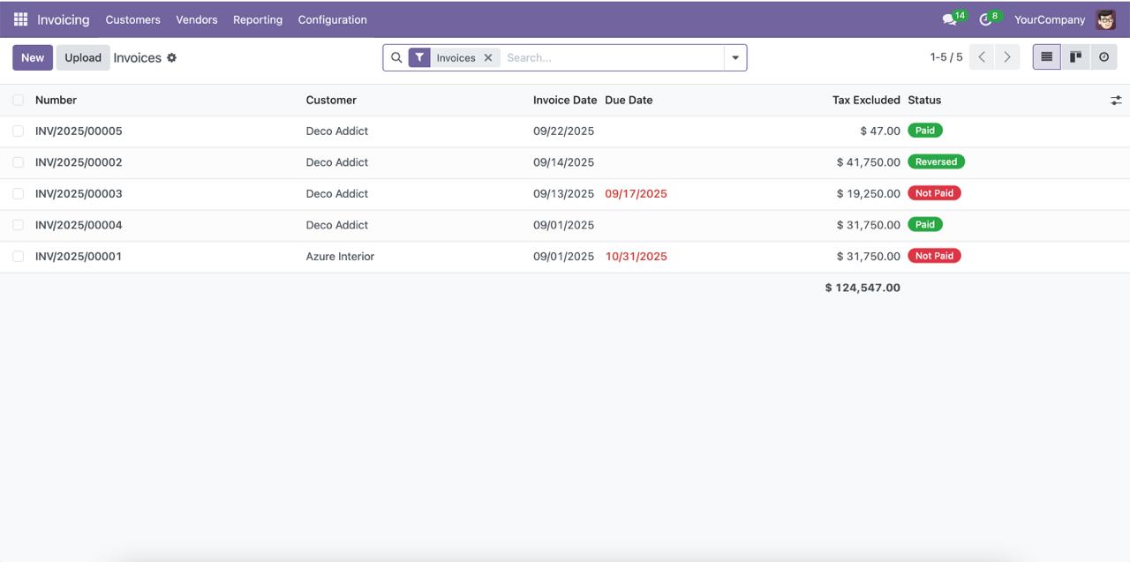Viewport: 1130px width, 562px height.
Task: Click Not Paid badge on INV/2025/00001
Action: [934, 256]
